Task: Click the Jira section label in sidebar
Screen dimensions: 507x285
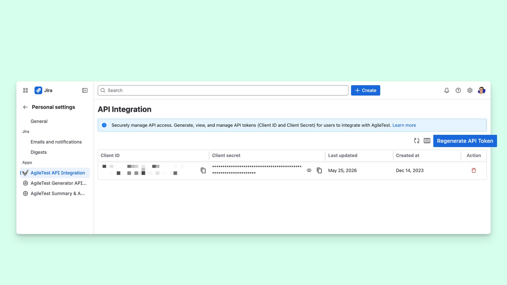Action: point(26,131)
